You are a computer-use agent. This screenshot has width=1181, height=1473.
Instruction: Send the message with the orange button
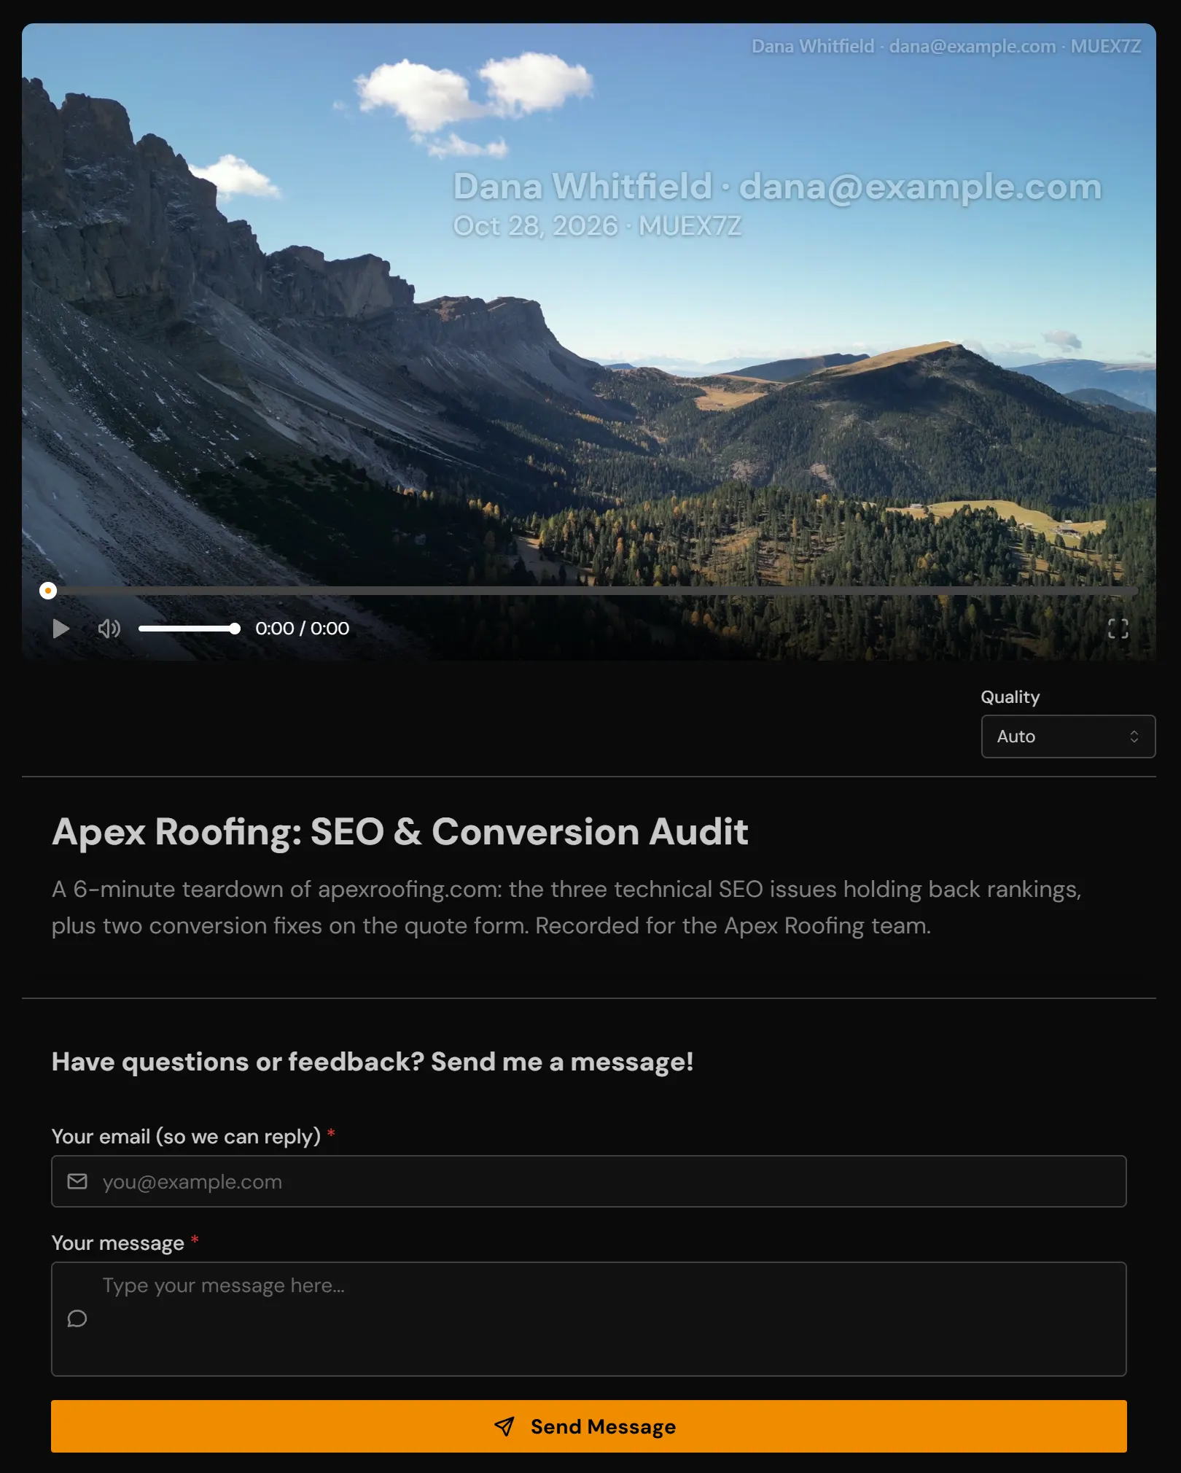tap(589, 1426)
